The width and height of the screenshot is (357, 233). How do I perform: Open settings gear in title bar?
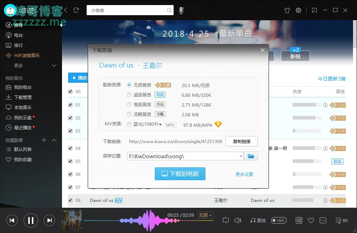click(x=298, y=10)
